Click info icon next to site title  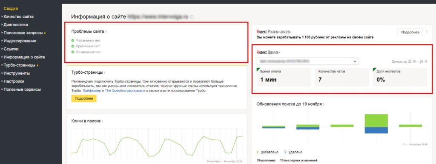pyautogui.click(x=192, y=17)
